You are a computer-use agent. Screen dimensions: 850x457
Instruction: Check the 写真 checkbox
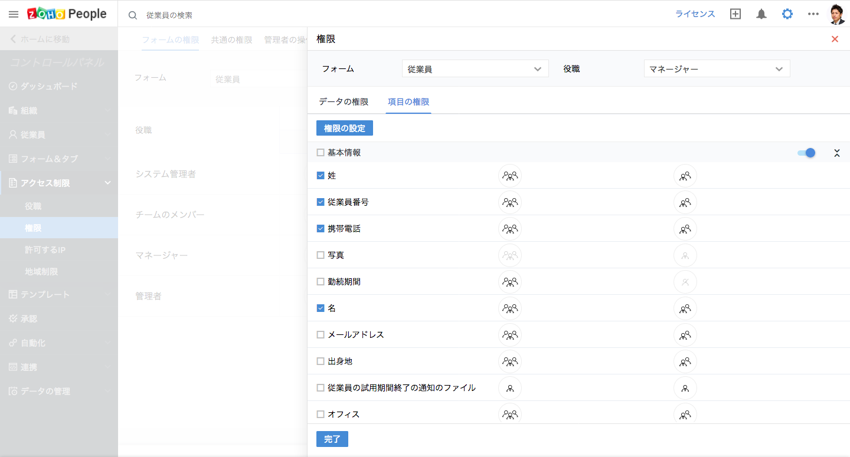point(321,255)
